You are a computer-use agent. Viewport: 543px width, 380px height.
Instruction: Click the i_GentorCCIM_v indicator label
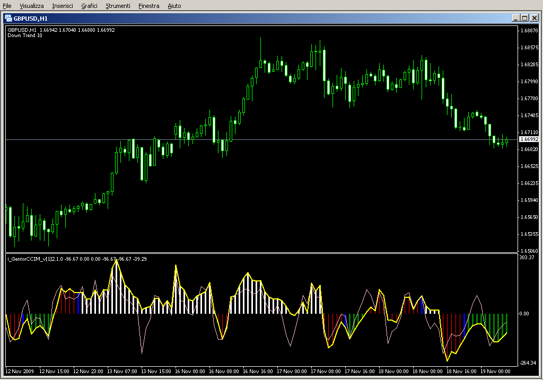pyautogui.click(x=77, y=259)
